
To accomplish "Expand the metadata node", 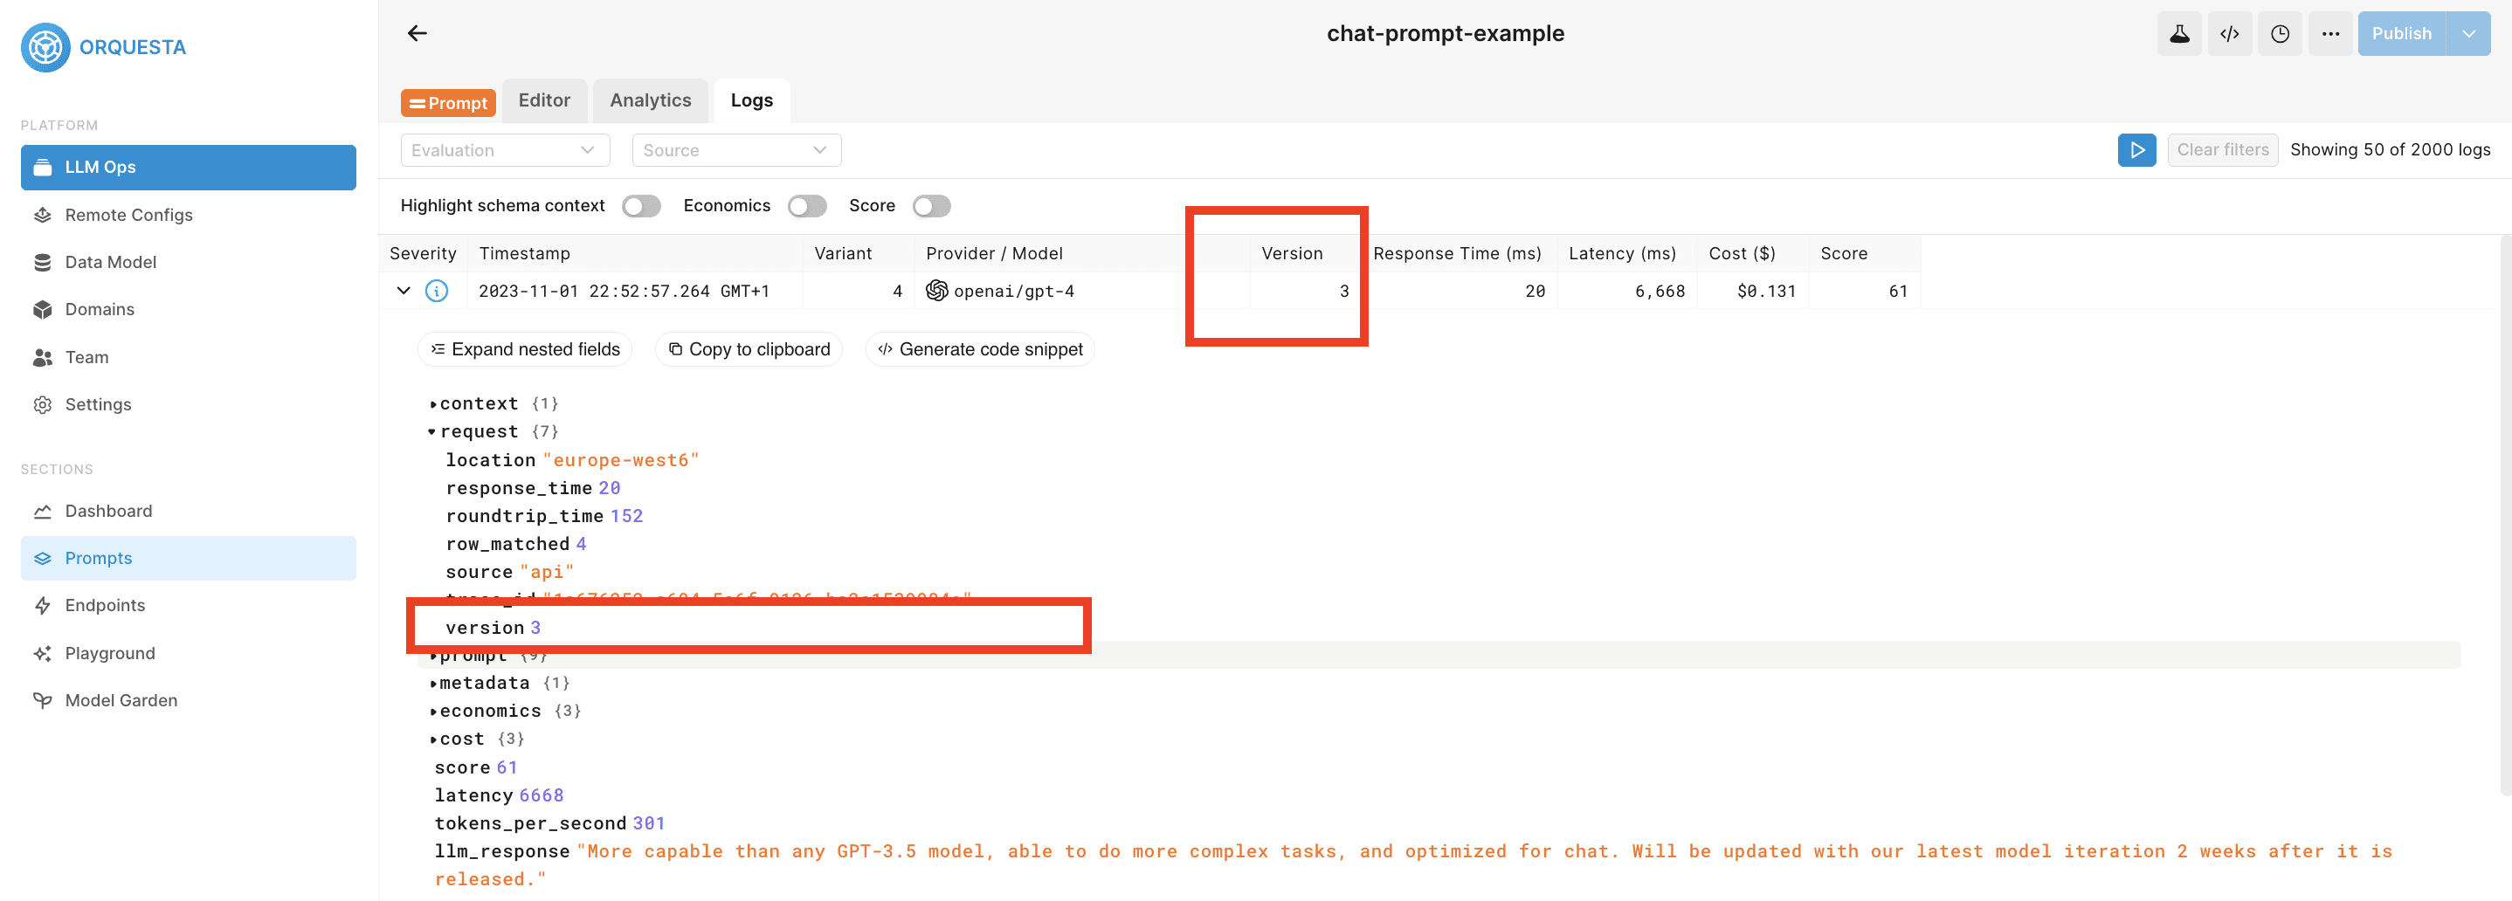I will [433, 683].
